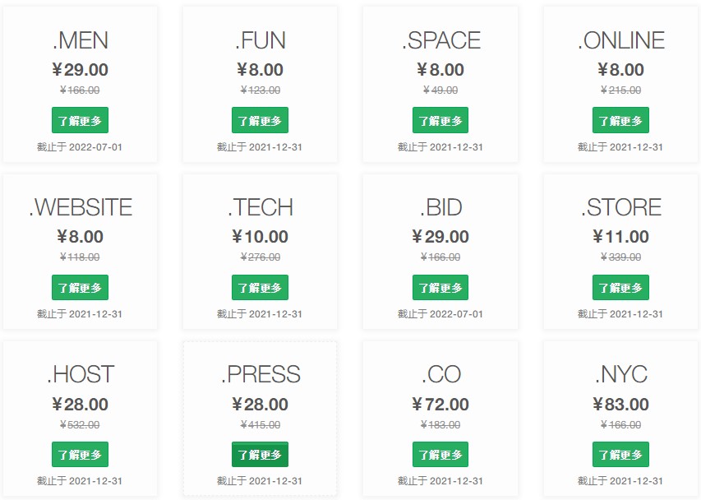
Task: Open 了解更多 for .CO domain
Action: coord(440,455)
